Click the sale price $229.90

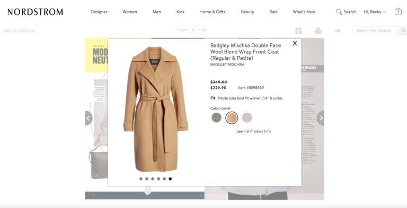218,88
